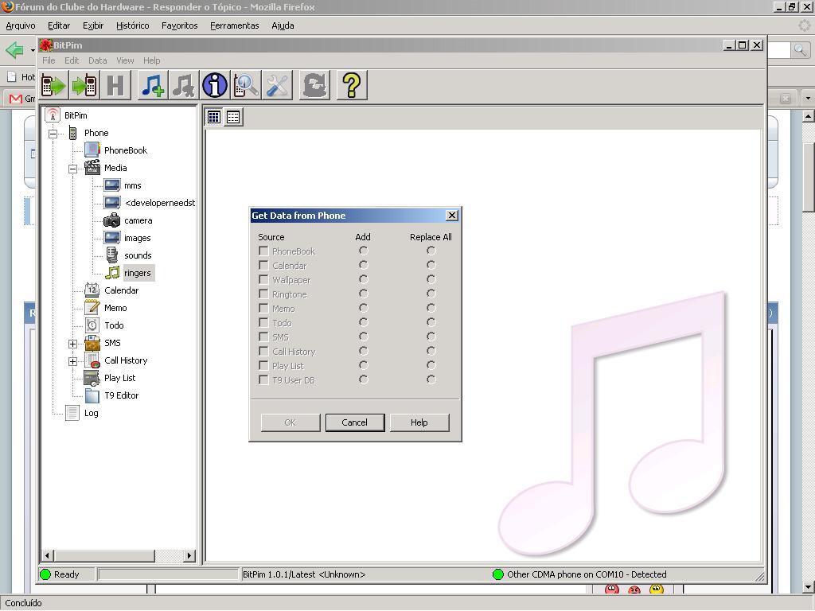Close the Get Data from Phone dialog
Screen dimensions: 815x611
click(x=452, y=215)
